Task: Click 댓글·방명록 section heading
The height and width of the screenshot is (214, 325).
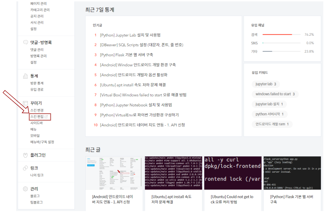Action: tap(41, 42)
